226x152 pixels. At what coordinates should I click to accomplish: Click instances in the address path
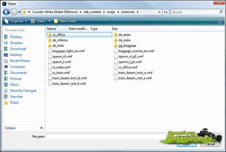click(x=128, y=12)
